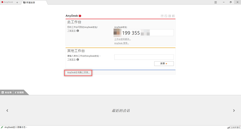Viewport: 241px width, 129px height.
Task: Click the 最近的会话 heading text
Action: coord(121,111)
